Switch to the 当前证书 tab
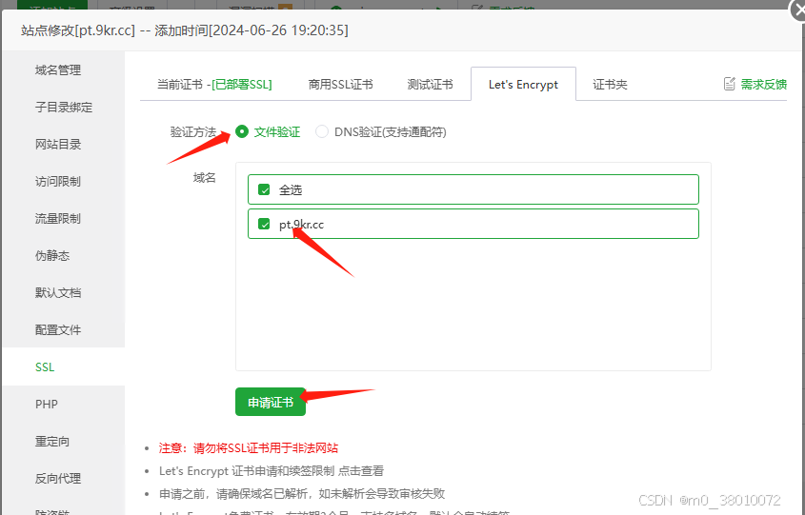The height and width of the screenshot is (515, 805). 214,84
